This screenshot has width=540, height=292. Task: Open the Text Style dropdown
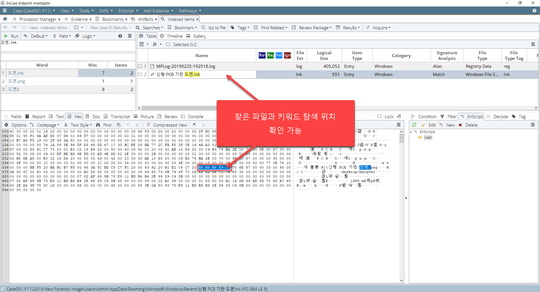click(x=78, y=125)
